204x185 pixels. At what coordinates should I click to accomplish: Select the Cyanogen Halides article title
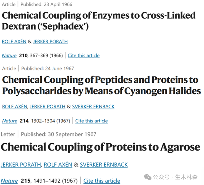tap(101, 85)
